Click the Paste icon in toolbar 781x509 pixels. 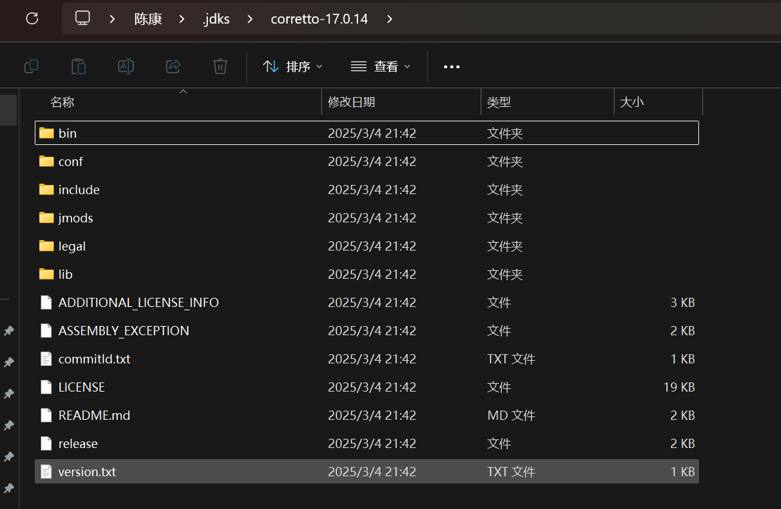(x=79, y=66)
